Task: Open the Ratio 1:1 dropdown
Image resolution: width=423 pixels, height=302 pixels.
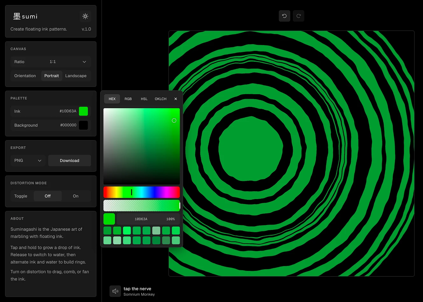Action: click(x=51, y=62)
